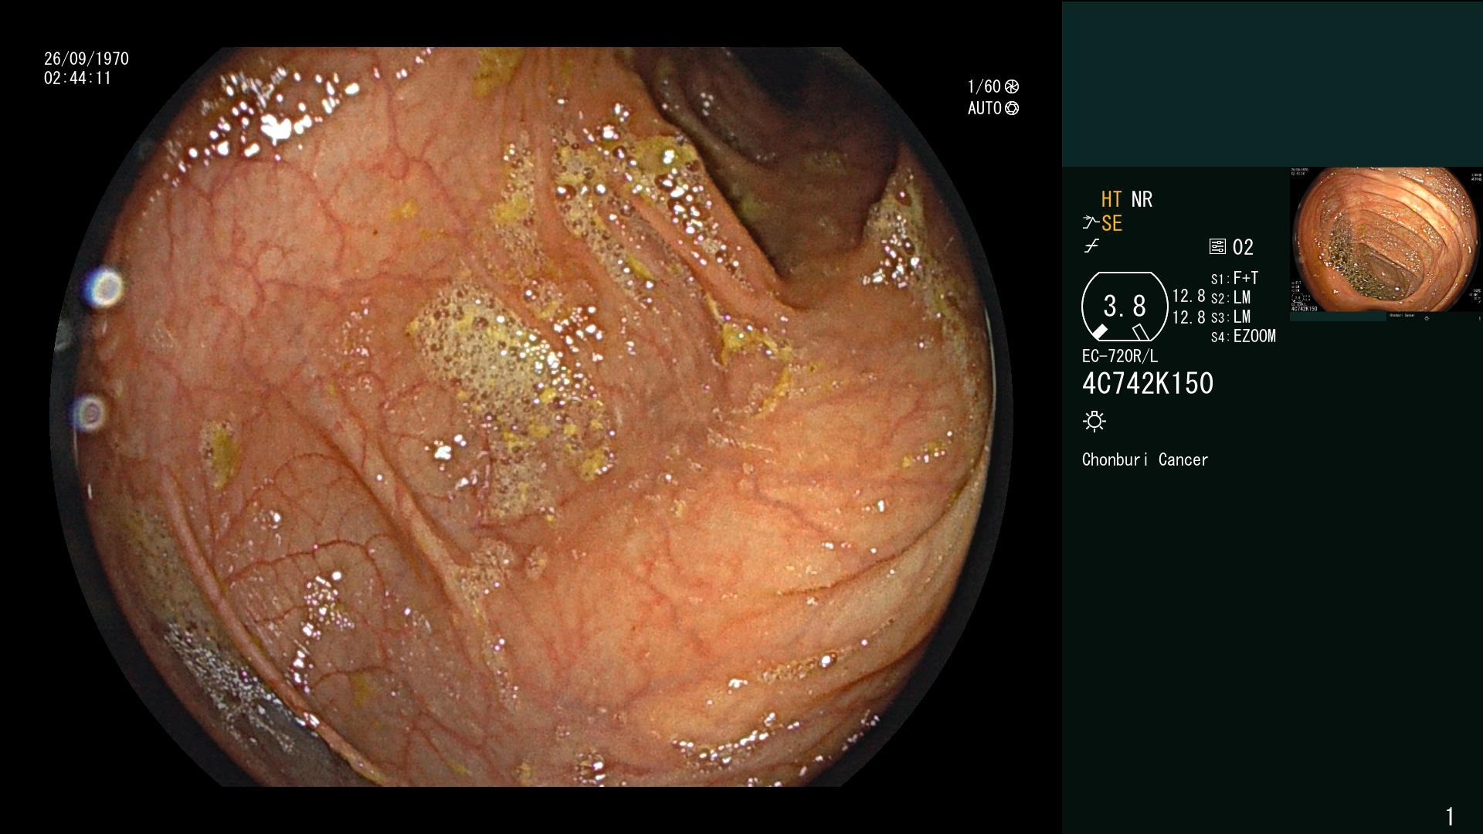Click the 02 settings number

(x=1243, y=247)
